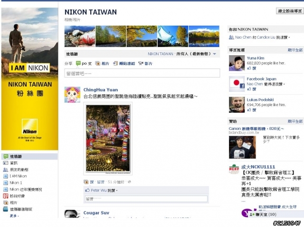304x227 pixels.
Task: Click 顯示全部 next to 專頁推薦
Action: click(x=295, y=50)
